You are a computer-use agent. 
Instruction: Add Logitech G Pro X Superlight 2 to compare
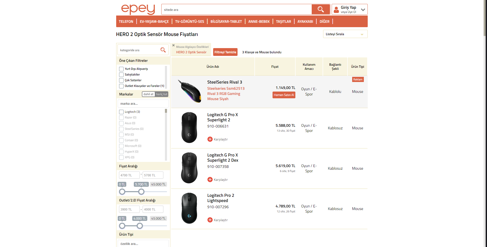coord(210,139)
